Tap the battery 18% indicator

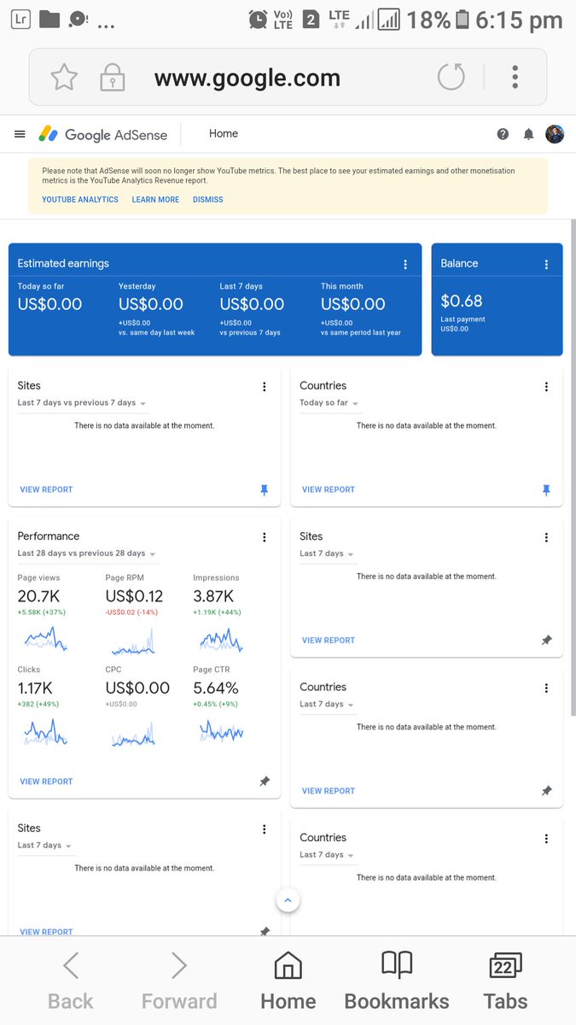point(439,19)
